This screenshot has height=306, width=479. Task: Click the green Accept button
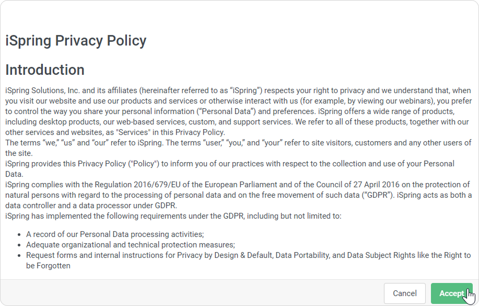[x=451, y=293]
